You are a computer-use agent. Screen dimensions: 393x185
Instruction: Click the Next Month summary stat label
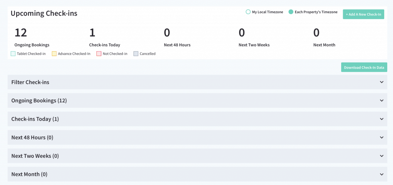324,45
